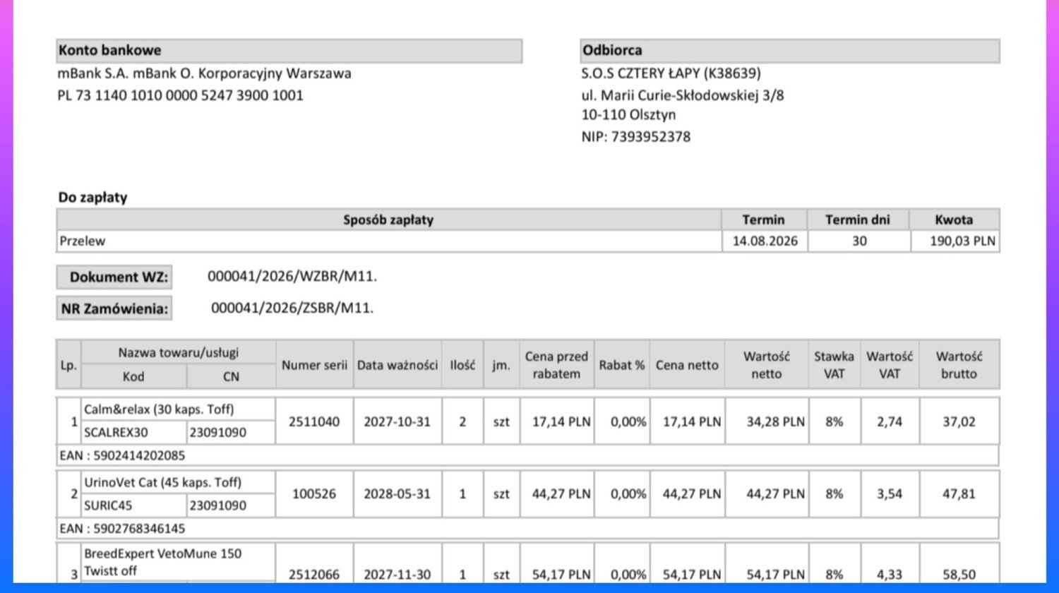Click the 'Konto bankowe' section header
This screenshot has height=593, width=1059.
point(289,51)
